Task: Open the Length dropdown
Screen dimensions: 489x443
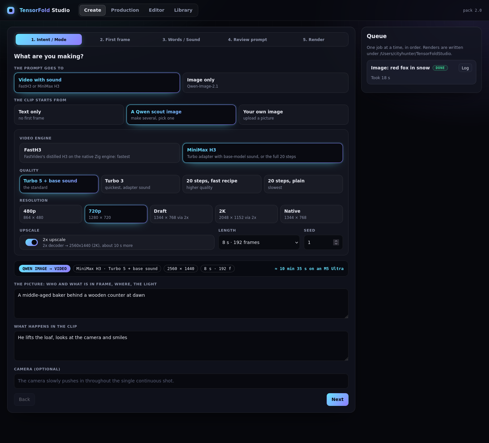Action: (x=259, y=242)
